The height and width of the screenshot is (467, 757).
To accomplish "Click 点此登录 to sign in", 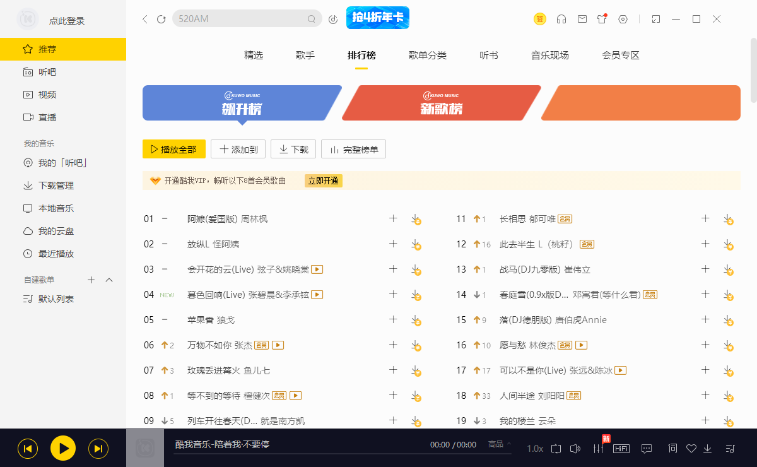I will tap(67, 21).
